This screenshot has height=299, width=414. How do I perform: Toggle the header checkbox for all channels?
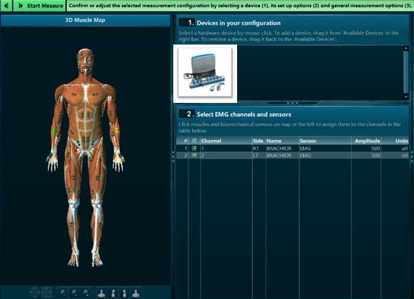(x=194, y=141)
